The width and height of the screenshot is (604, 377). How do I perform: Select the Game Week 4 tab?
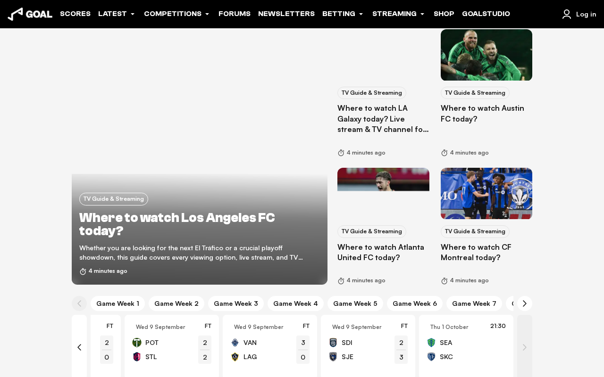coord(295,303)
